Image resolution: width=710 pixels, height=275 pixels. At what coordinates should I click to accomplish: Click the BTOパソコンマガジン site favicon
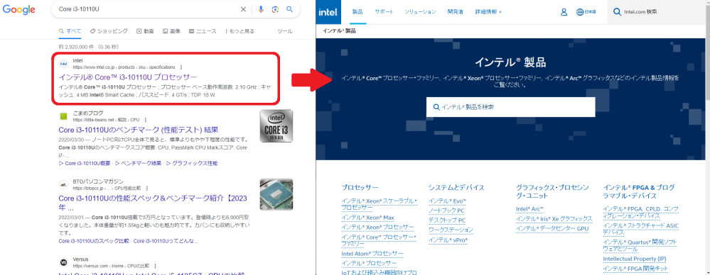pos(63,184)
